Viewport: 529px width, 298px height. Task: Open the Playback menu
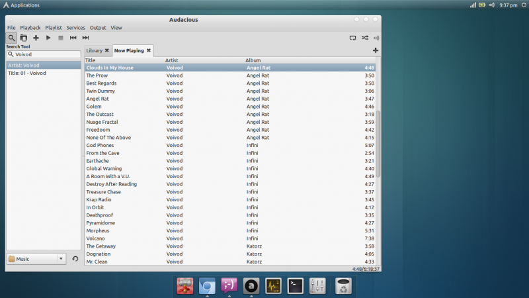coord(30,28)
